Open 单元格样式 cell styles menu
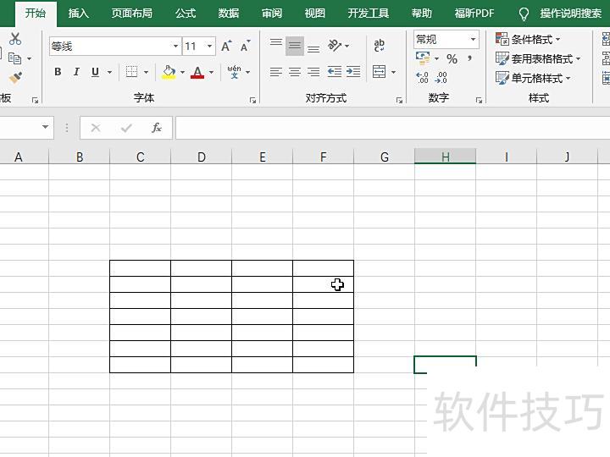Viewport: 610px width, 457px height. [533, 78]
